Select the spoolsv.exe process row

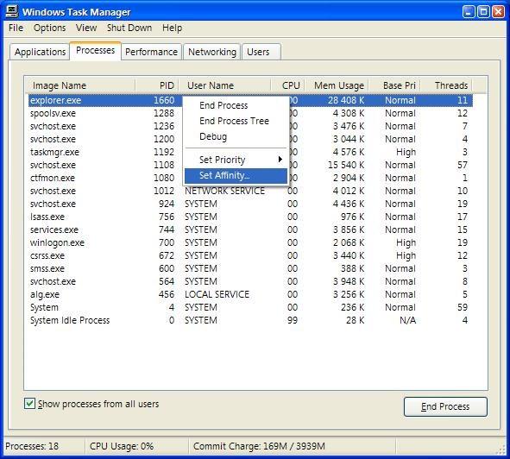click(x=250, y=113)
